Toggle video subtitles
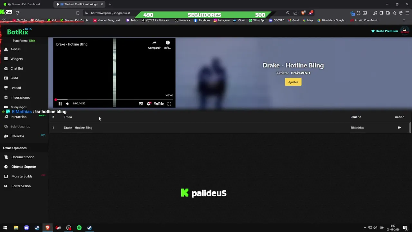Viewport: 412px width, 232px height. (x=141, y=104)
